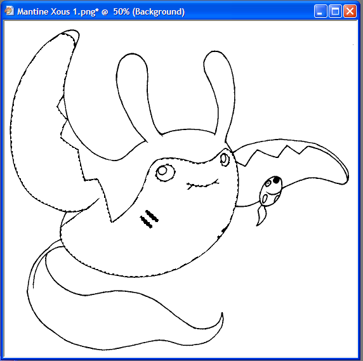
Task: Click the squiggly mouth line on Mantine's face
Action: point(203,184)
